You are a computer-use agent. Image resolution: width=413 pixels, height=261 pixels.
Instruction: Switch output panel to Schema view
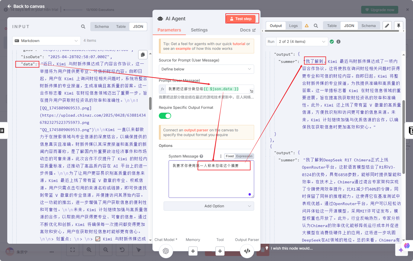point(368,26)
